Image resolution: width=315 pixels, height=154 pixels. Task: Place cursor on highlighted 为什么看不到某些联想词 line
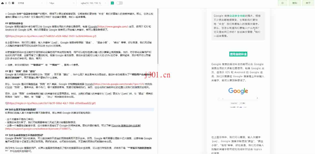pyautogui.click(x=22, y=110)
